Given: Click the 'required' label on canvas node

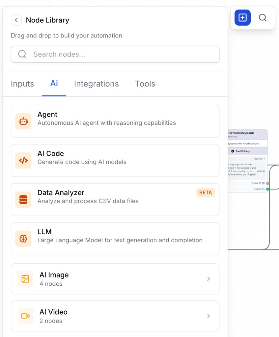Looking at the screenshot, I should [x=258, y=159].
